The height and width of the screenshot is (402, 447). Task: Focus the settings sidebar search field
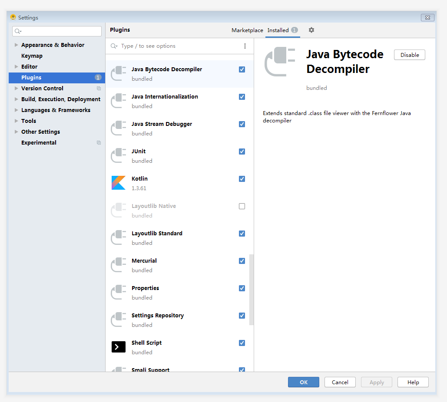pyautogui.click(x=57, y=31)
